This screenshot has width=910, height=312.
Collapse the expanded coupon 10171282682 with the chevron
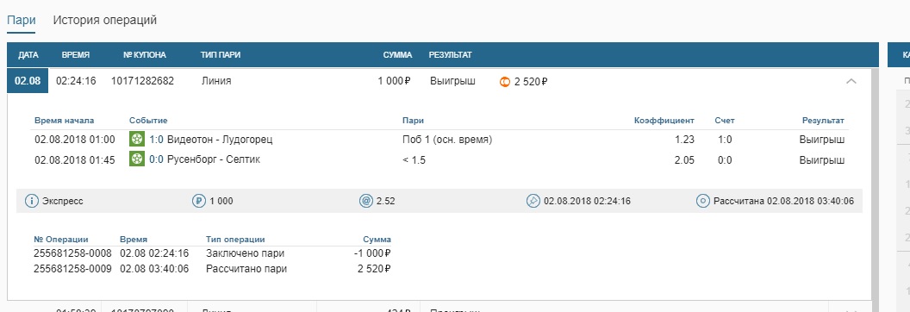(x=851, y=81)
